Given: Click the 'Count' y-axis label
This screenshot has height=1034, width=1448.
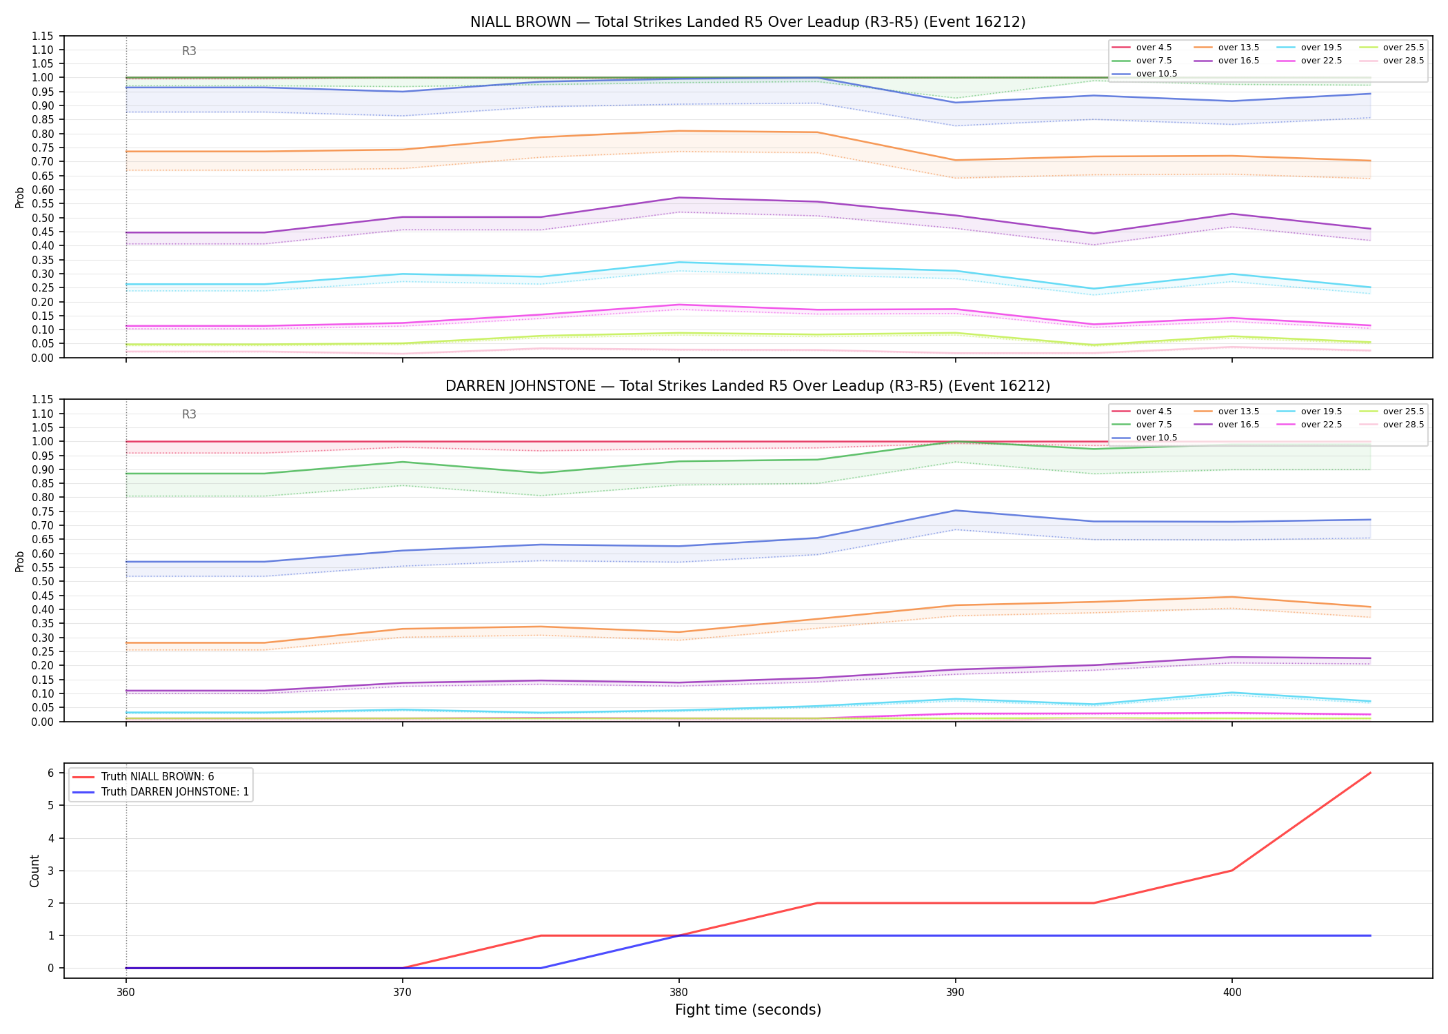Looking at the screenshot, I should 34,871.
